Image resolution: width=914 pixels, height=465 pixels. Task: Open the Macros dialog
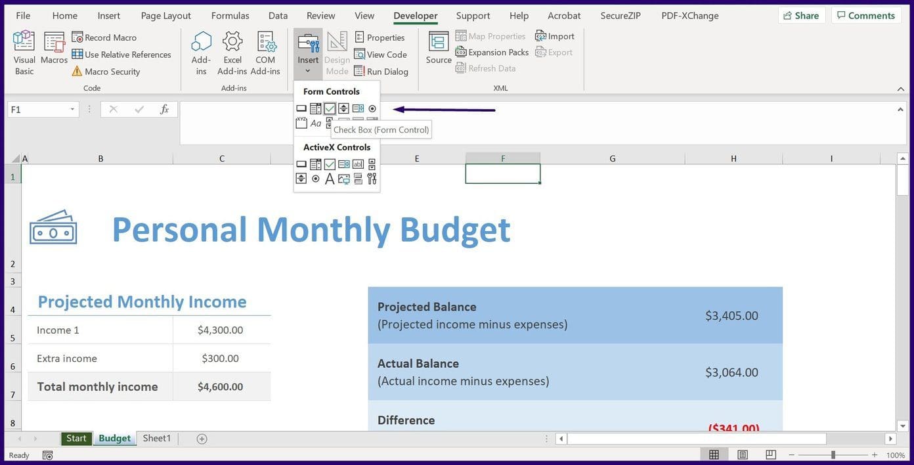coord(54,48)
